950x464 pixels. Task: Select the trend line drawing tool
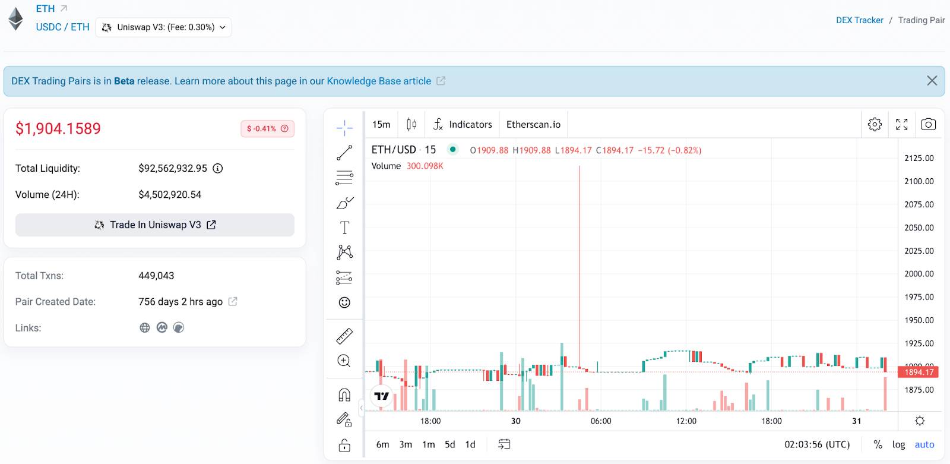tap(344, 153)
